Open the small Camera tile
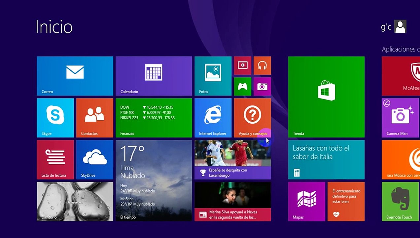The image size is (420, 238). (262, 87)
